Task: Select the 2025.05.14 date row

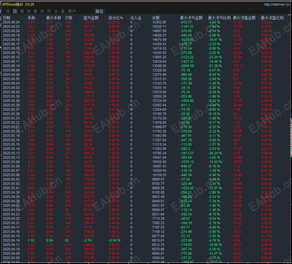Action: pyautogui.click(x=11, y=149)
